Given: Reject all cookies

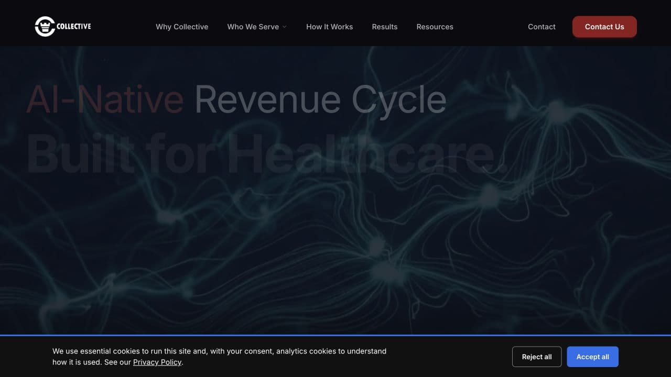Looking at the screenshot, I should (537, 357).
